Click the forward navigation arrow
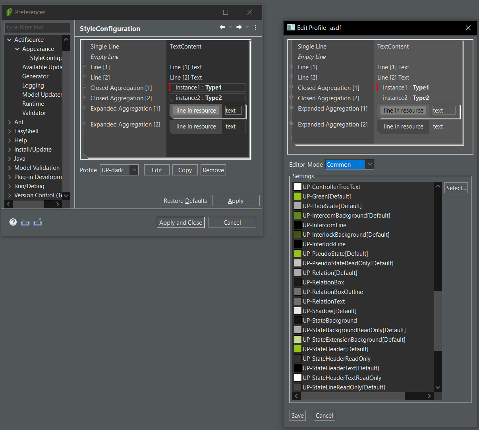The width and height of the screenshot is (479, 430). [x=239, y=27]
